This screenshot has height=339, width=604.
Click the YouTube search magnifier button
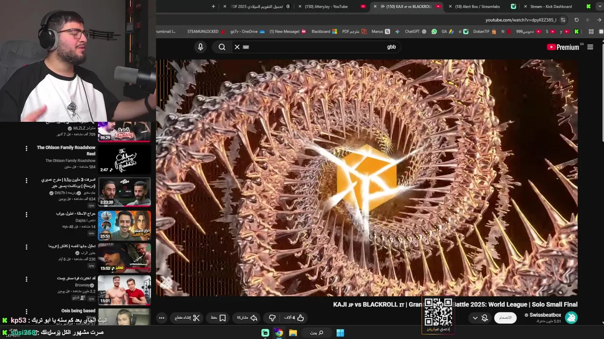click(x=222, y=47)
